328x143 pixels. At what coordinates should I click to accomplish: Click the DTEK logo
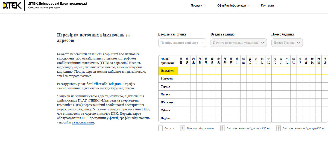pyautogui.click(x=12, y=5)
